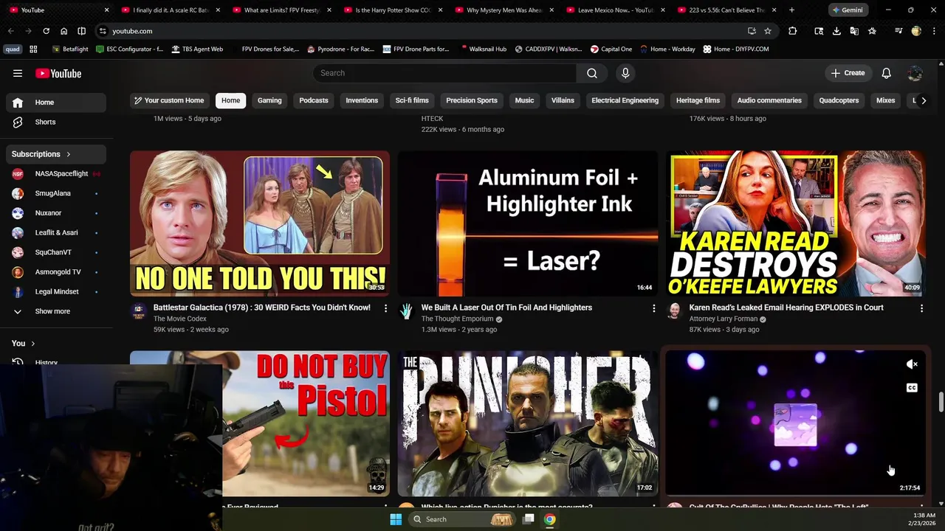Click the Create button
The image size is (945, 531).
click(848, 73)
